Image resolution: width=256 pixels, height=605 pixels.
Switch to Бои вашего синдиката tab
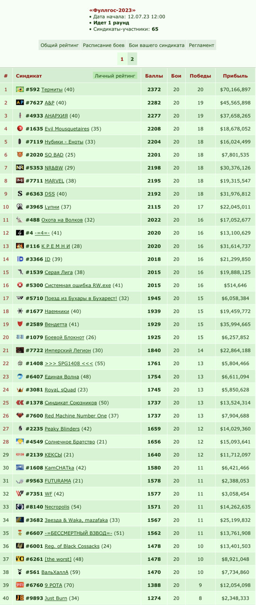pos(157,45)
